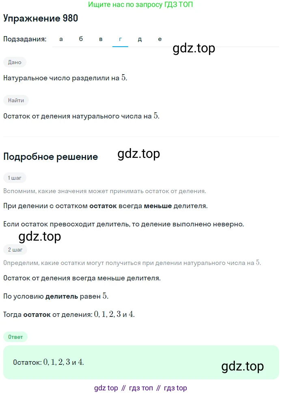Click the 1 шаг step badge

click(x=15, y=178)
